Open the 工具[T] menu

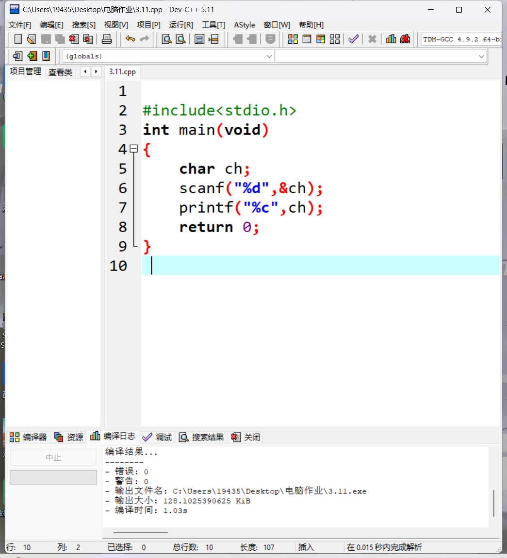(x=213, y=25)
